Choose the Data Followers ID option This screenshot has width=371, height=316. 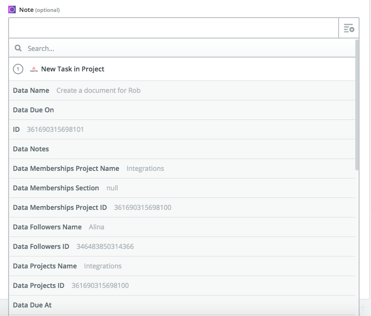[182, 247]
